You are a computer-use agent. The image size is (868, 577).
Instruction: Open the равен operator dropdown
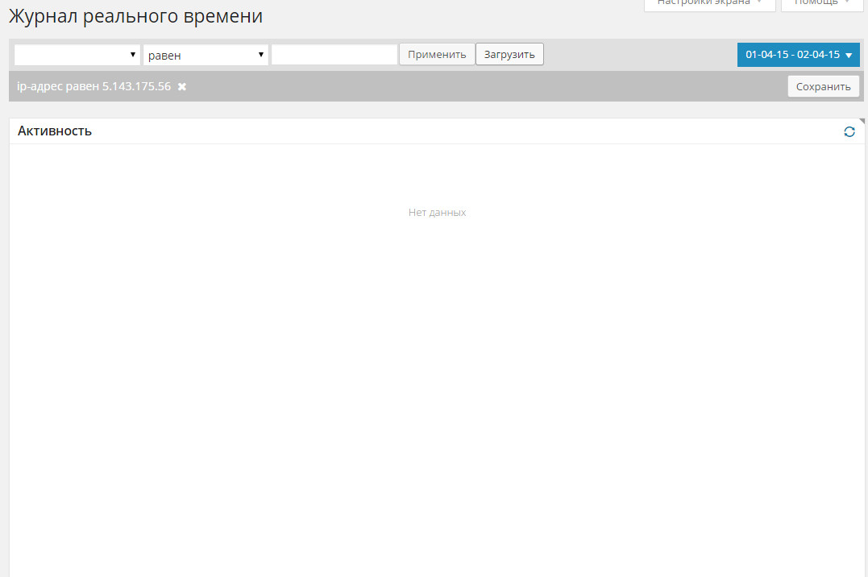pyautogui.click(x=206, y=55)
